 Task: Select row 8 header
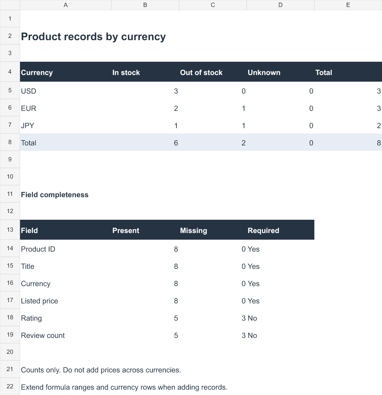point(10,142)
